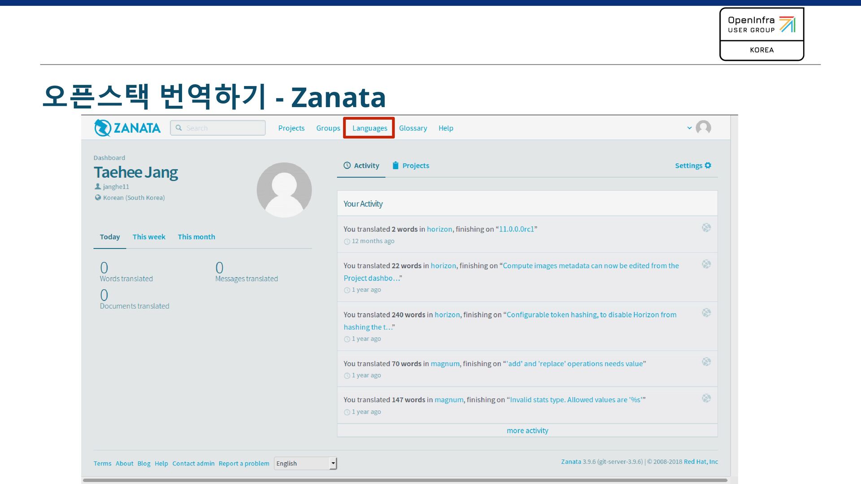Open the Projects menu in the top bar

291,128
